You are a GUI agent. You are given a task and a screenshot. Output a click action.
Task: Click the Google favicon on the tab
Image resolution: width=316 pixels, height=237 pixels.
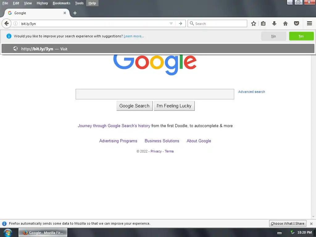pos(10,13)
